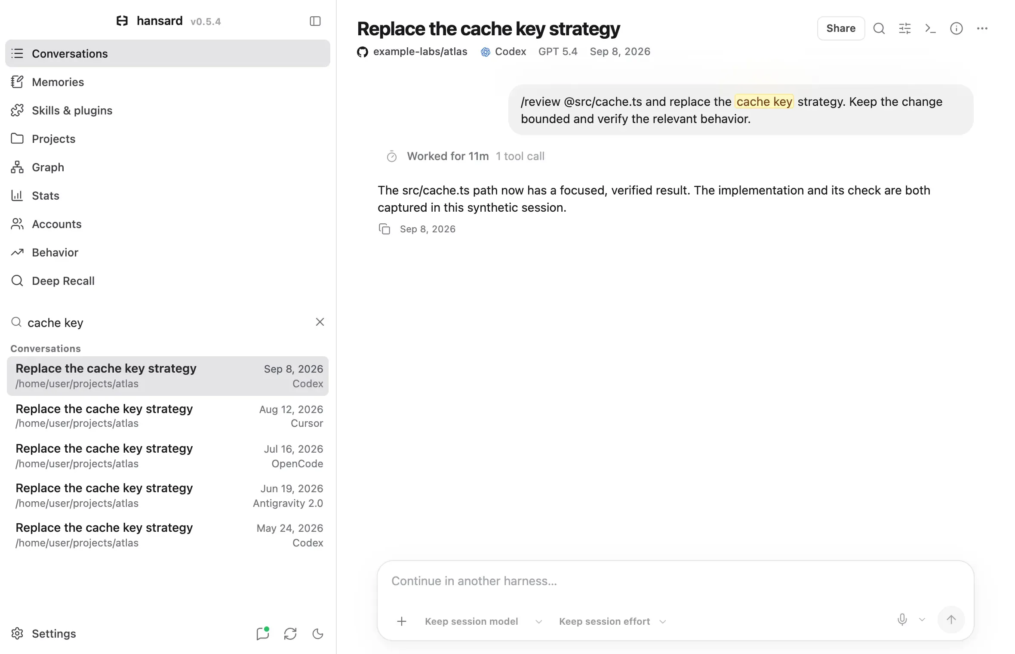Screen dimensions: 1015x654
Task: Open the terminal prompt icon
Action: pos(931,28)
